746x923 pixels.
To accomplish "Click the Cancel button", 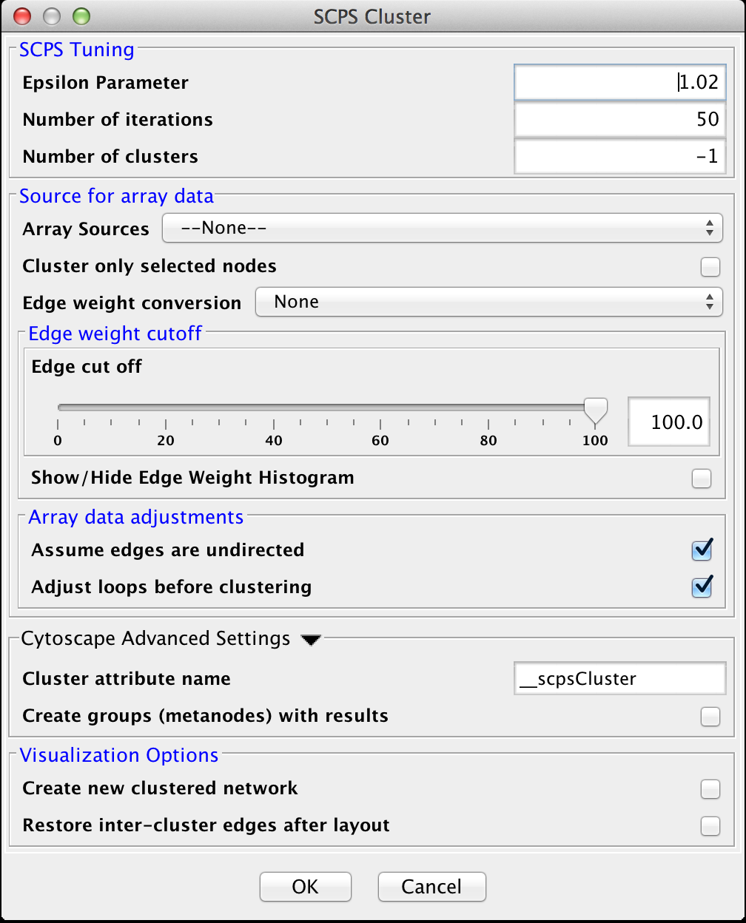I will (x=431, y=887).
